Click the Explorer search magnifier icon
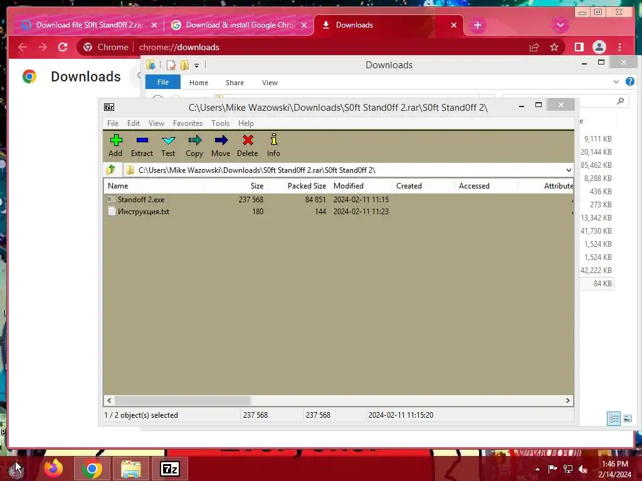642x481 pixels. click(x=621, y=101)
